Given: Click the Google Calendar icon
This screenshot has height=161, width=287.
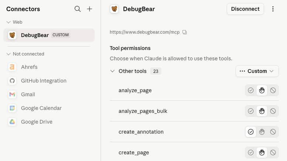Looking at the screenshot, I should coord(12,108).
